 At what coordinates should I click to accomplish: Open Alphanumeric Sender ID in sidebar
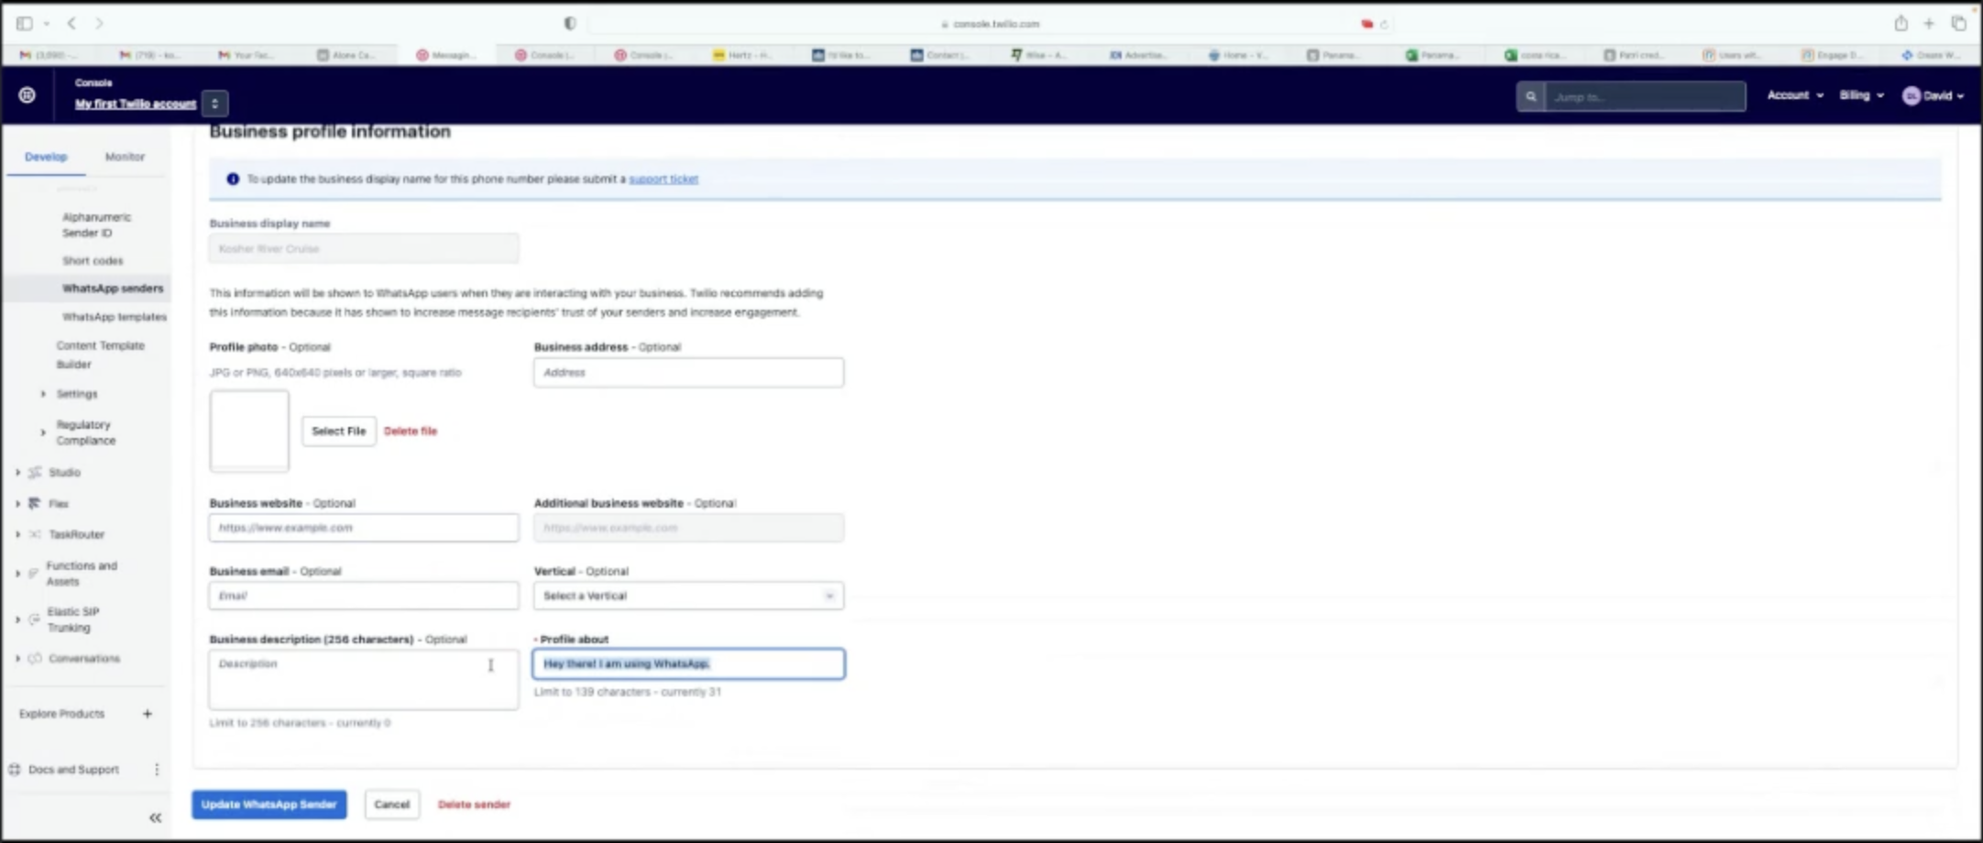96,224
